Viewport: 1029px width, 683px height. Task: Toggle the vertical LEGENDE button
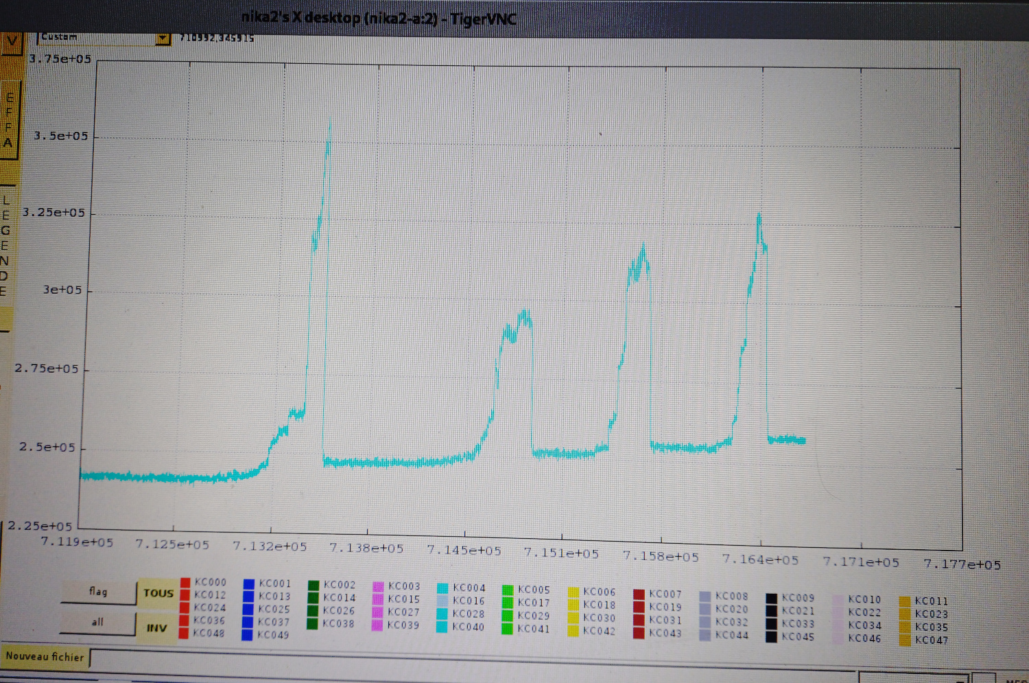(x=5, y=247)
